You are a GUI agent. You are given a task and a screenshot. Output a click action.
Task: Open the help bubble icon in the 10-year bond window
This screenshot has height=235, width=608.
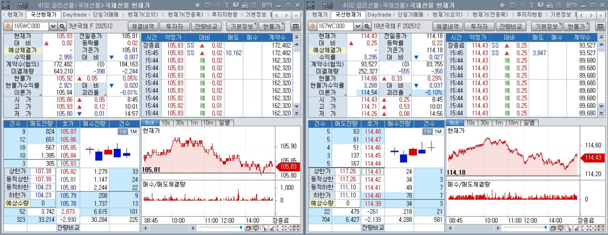coord(541,5)
